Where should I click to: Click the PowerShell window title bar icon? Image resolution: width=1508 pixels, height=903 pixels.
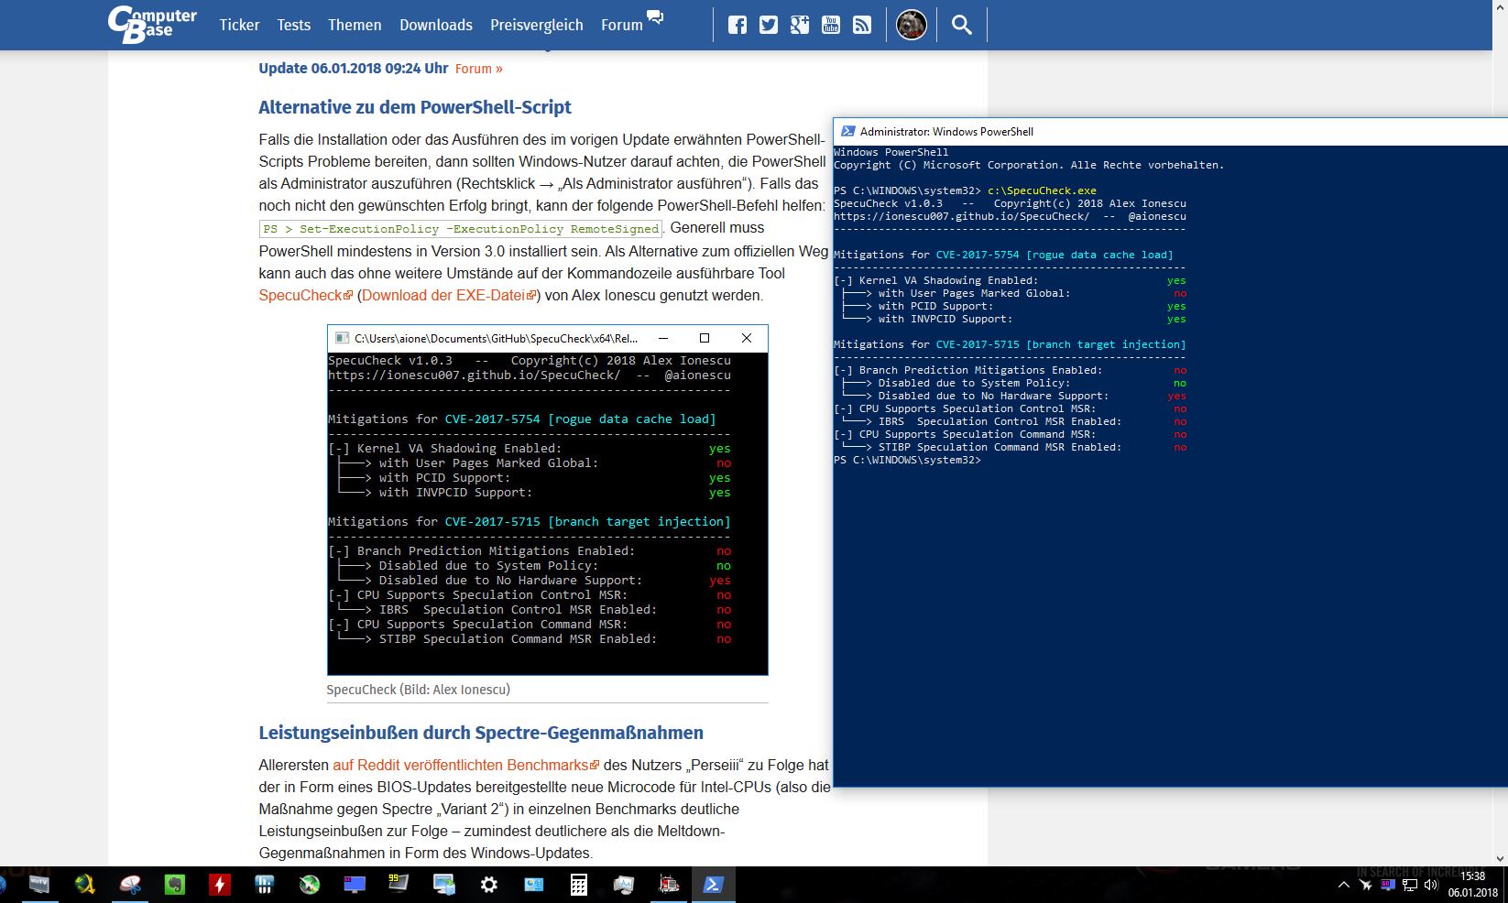click(848, 131)
